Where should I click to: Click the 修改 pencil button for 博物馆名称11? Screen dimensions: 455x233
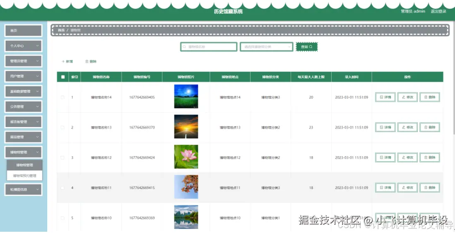[x=407, y=188]
